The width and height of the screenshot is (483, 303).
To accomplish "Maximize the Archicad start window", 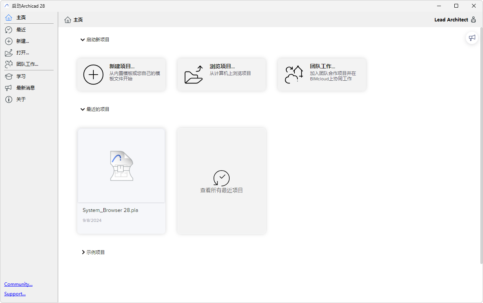I will [456, 6].
